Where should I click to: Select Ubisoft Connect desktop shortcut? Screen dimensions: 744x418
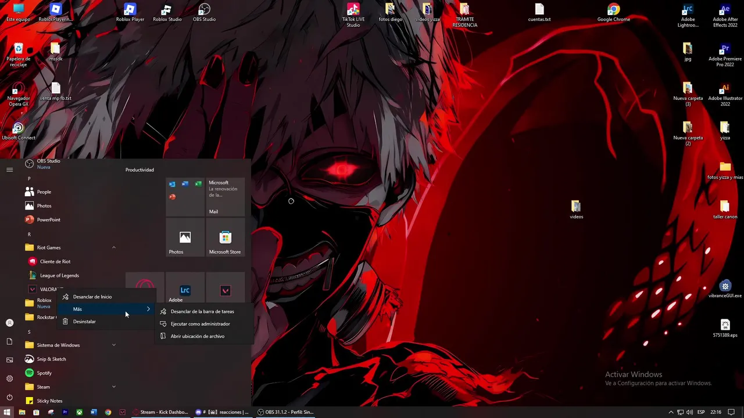pos(19,132)
